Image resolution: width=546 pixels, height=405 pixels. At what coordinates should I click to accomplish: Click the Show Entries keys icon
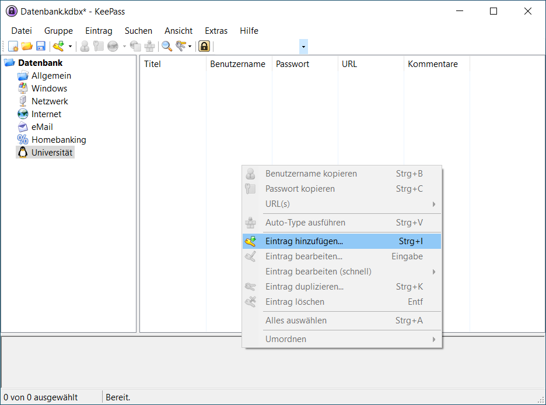pos(181,46)
